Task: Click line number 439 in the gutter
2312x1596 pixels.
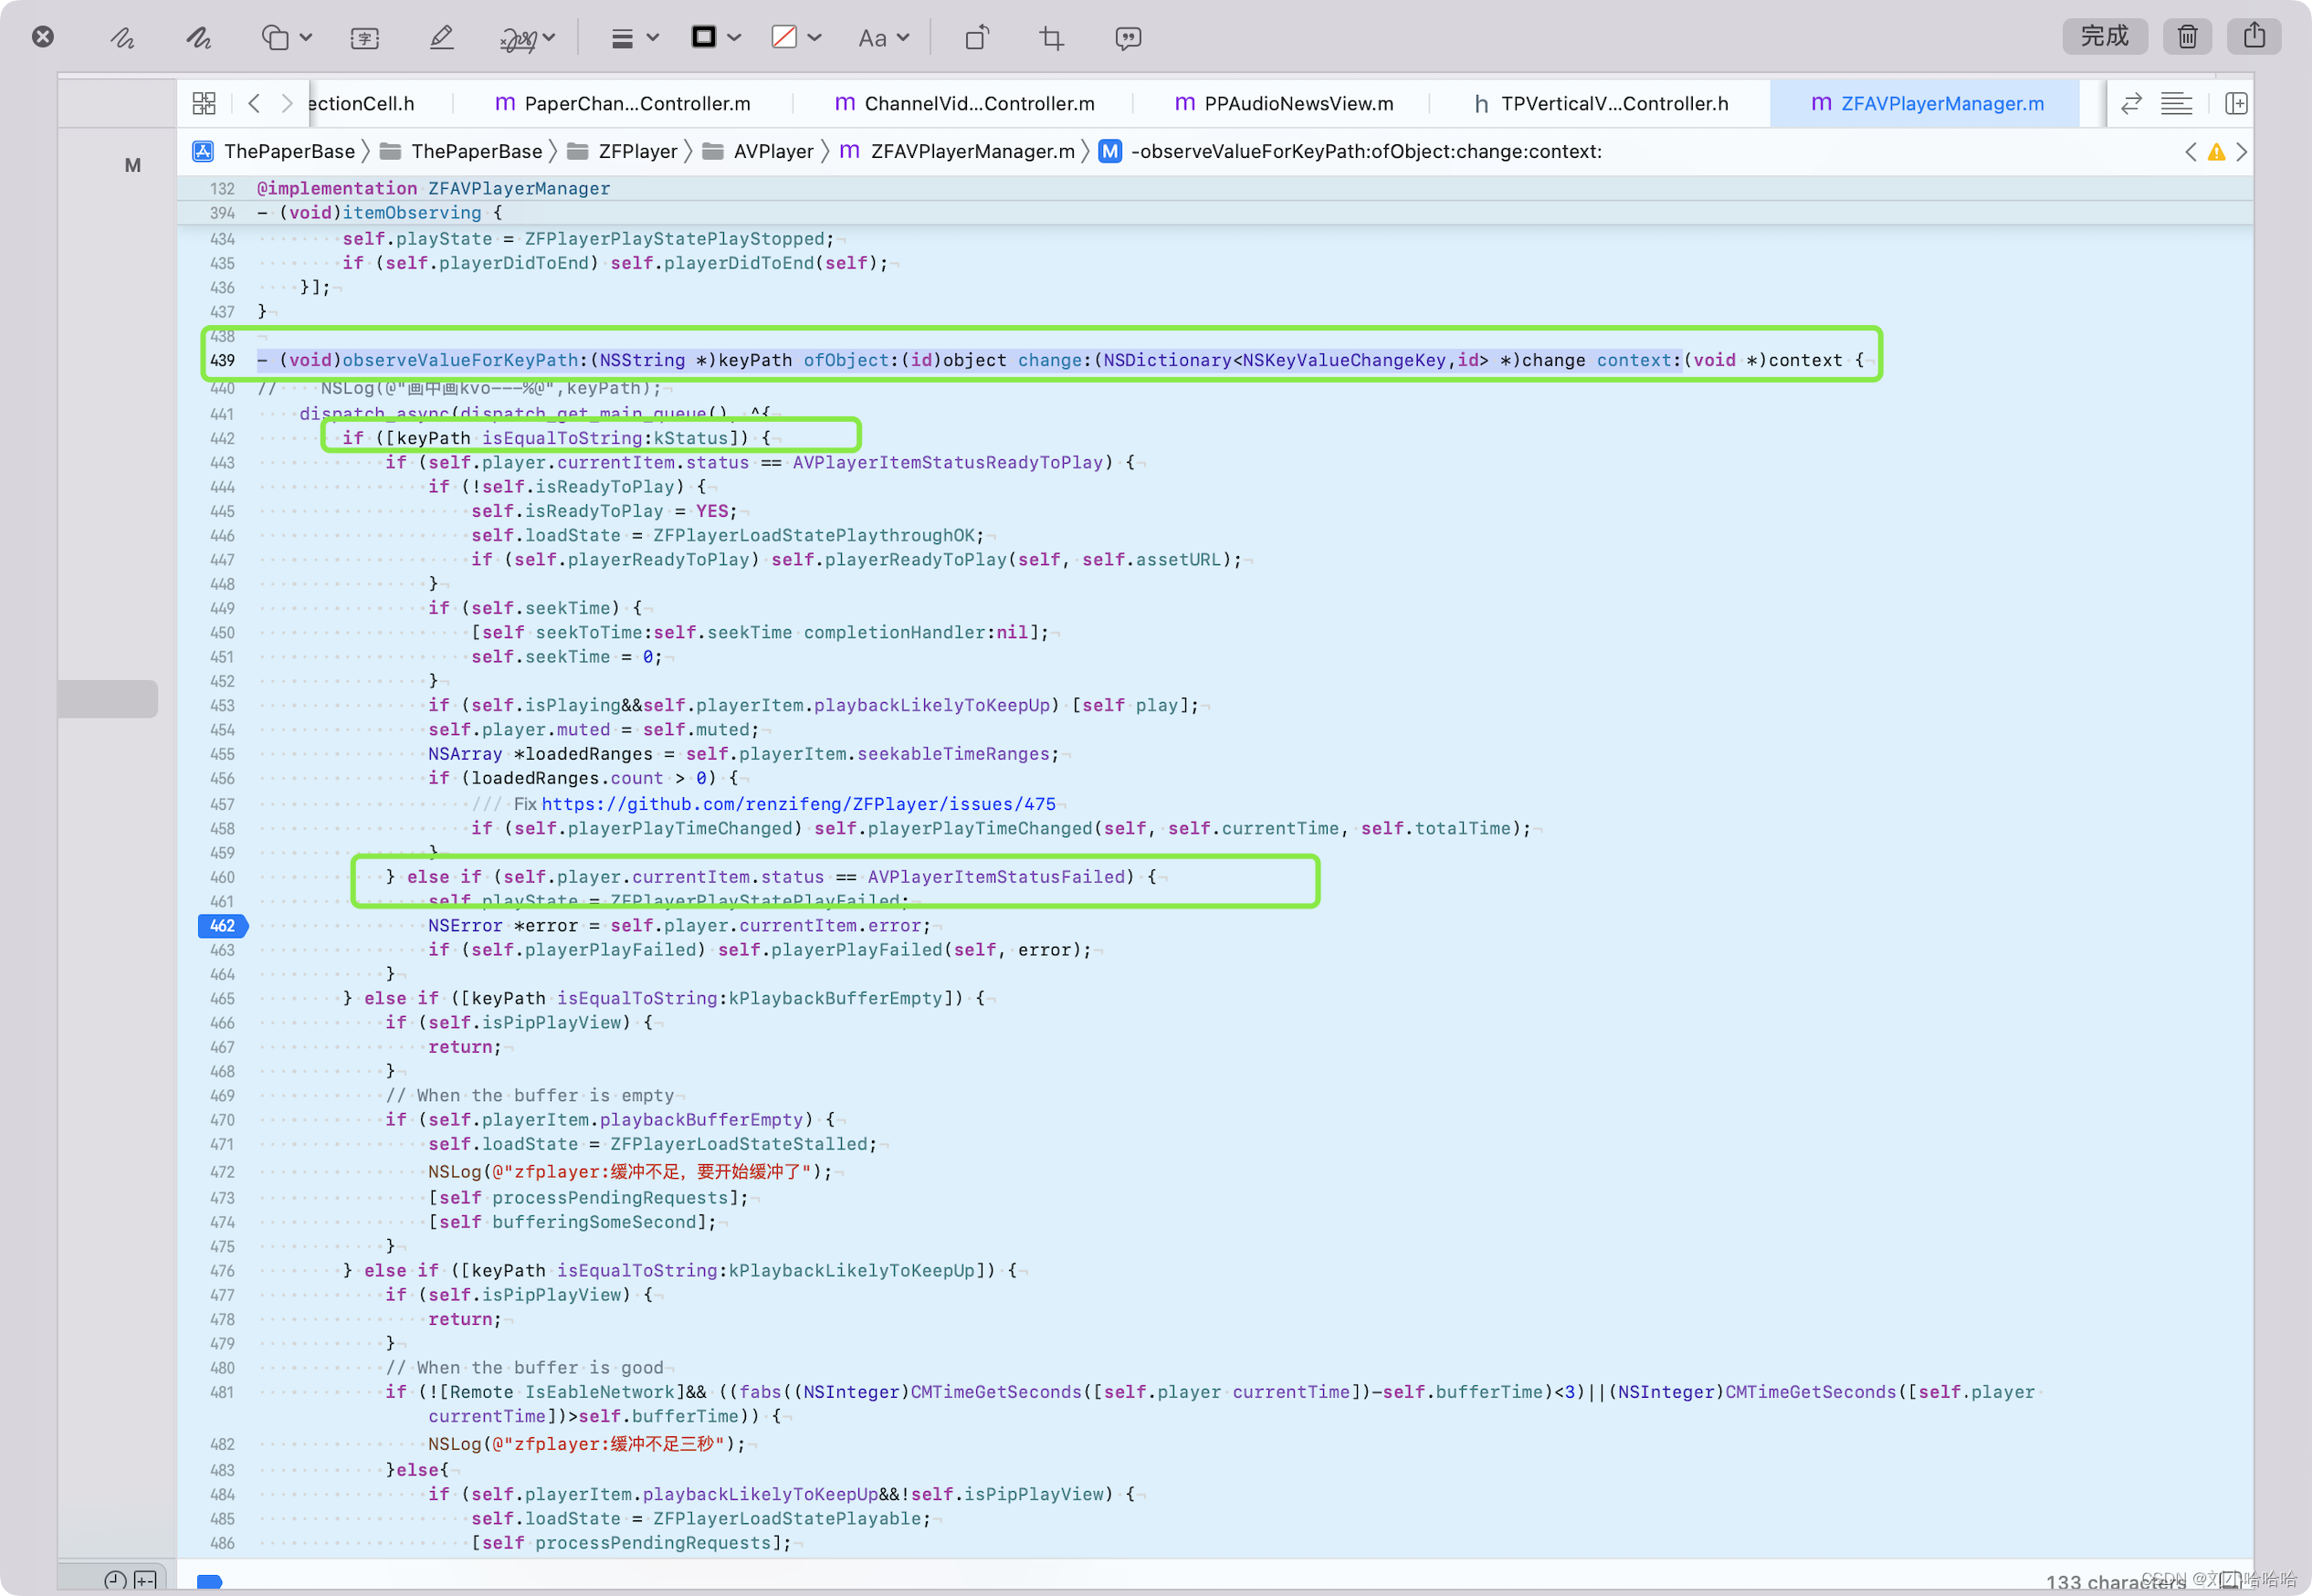Action: pos(222,360)
